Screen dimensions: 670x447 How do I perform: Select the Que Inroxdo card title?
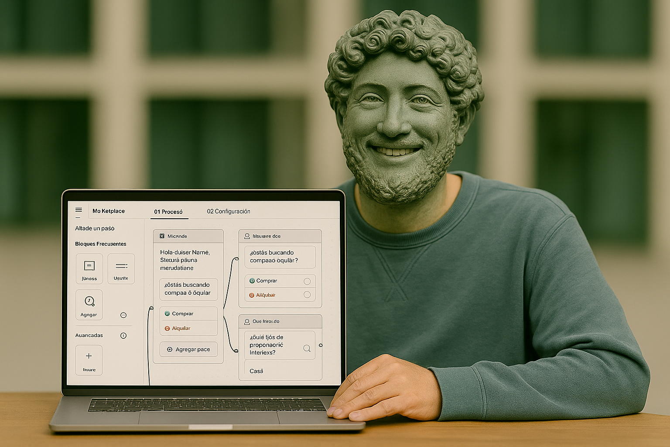click(266, 321)
